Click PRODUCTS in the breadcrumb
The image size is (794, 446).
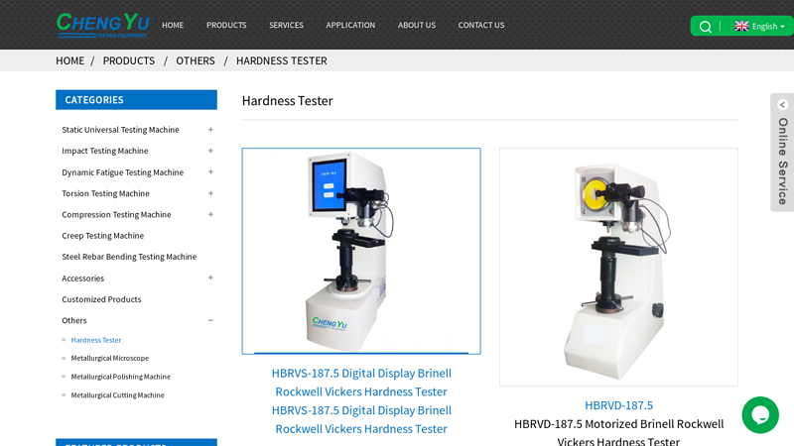click(x=129, y=60)
